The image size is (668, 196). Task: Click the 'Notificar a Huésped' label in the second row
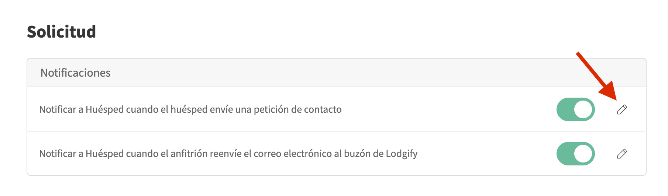coord(81,154)
